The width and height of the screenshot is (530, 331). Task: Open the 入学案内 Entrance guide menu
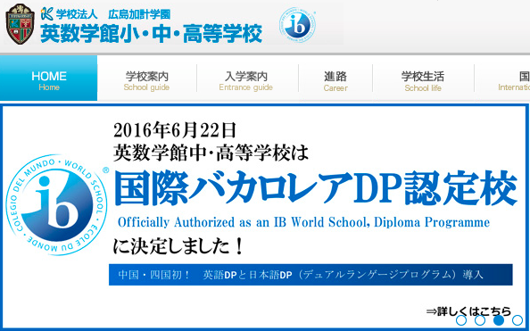click(x=245, y=81)
